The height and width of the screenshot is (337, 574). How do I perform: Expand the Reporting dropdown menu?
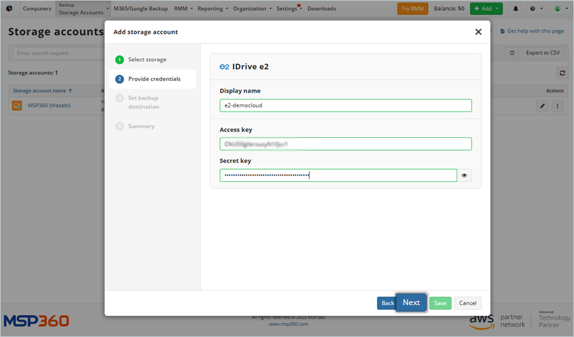click(x=213, y=9)
